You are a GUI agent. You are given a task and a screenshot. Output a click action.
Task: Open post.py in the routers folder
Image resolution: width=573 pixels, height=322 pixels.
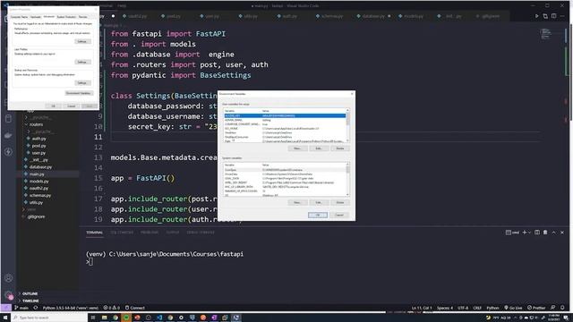tap(38, 146)
